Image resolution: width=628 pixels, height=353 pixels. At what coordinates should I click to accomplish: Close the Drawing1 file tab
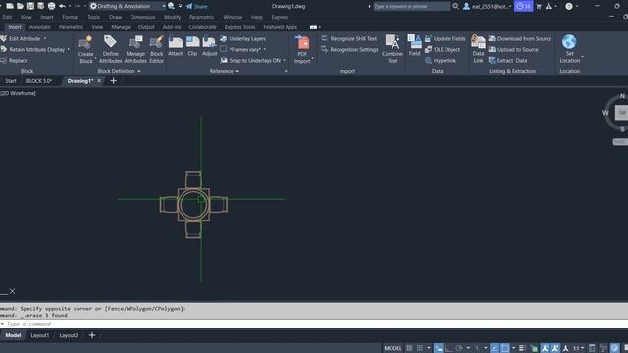click(99, 81)
